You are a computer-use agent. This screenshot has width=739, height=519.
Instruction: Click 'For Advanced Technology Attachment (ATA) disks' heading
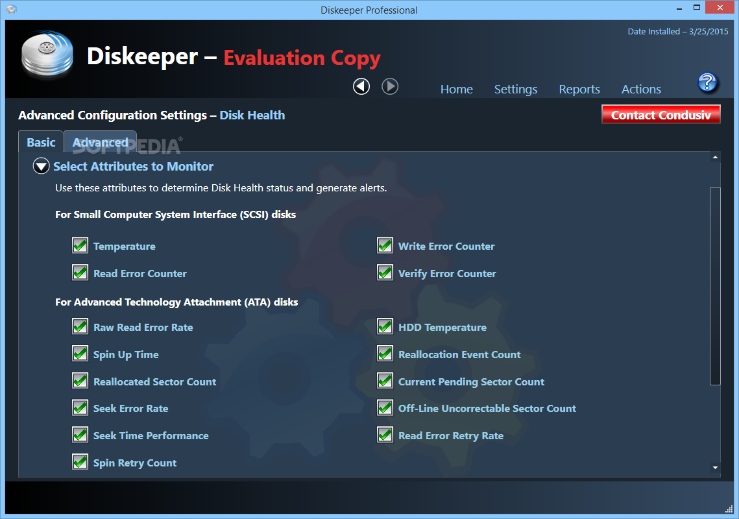pos(176,302)
